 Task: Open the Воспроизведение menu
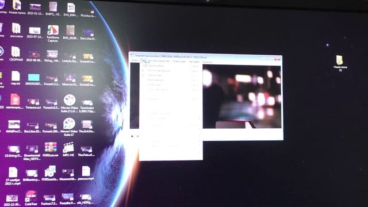[x=159, y=61]
